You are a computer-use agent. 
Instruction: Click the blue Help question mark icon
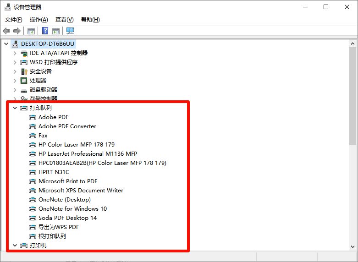coord(45,31)
